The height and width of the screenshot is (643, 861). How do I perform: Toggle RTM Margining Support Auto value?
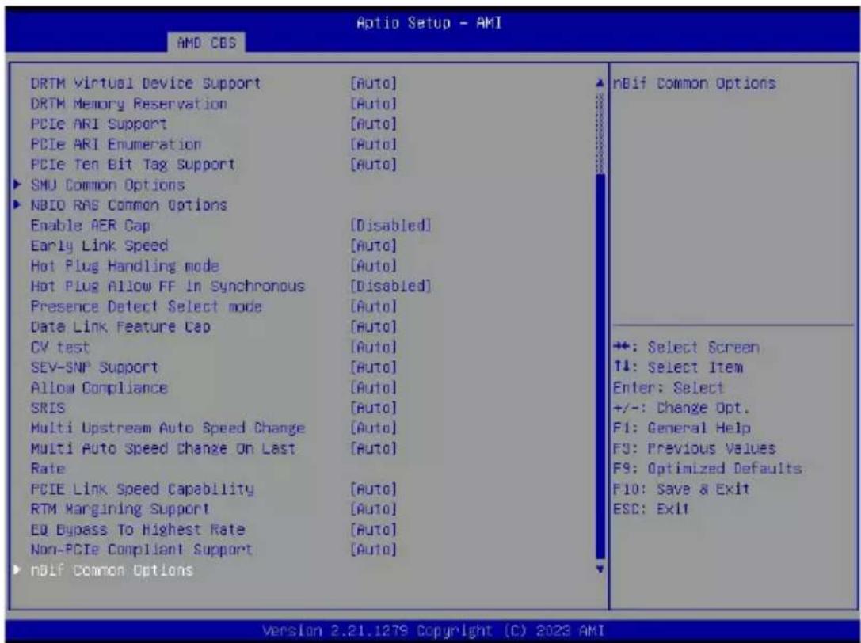[373, 509]
